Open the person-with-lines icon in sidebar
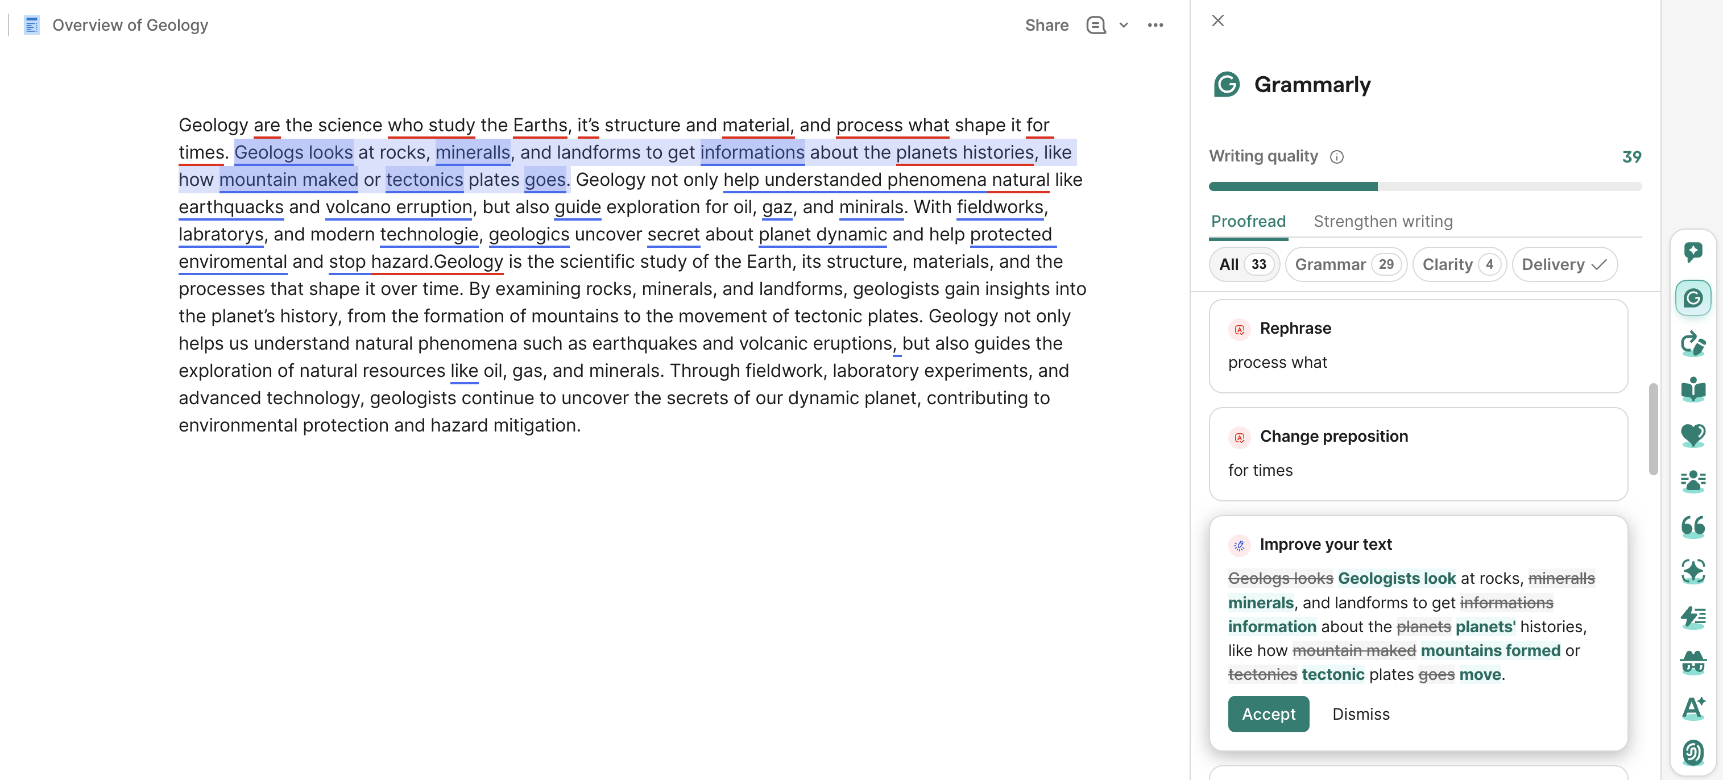This screenshot has height=780, width=1723. (x=1692, y=480)
